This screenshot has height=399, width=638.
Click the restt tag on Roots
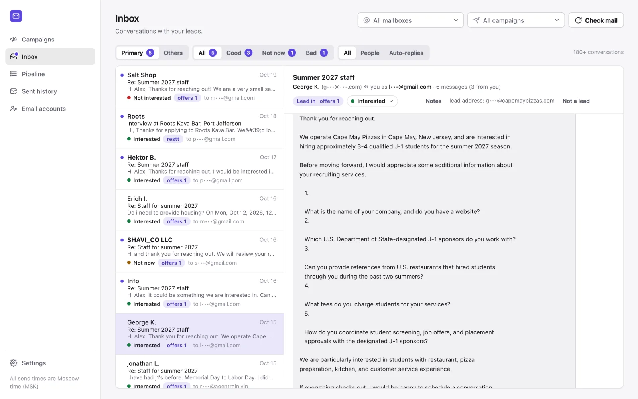pyautogui.click(x=173, y=139)
